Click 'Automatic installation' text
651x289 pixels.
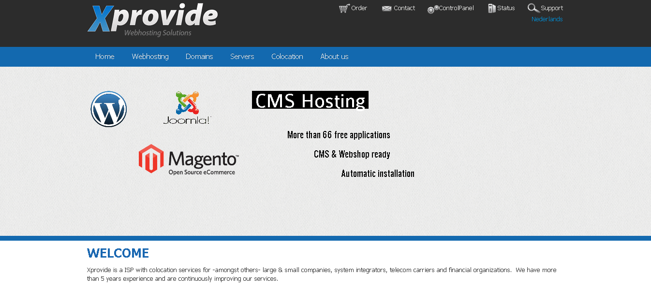point(378,173)
